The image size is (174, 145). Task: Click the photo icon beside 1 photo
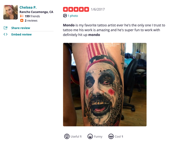pyautogui.click(x=65, y=16)
